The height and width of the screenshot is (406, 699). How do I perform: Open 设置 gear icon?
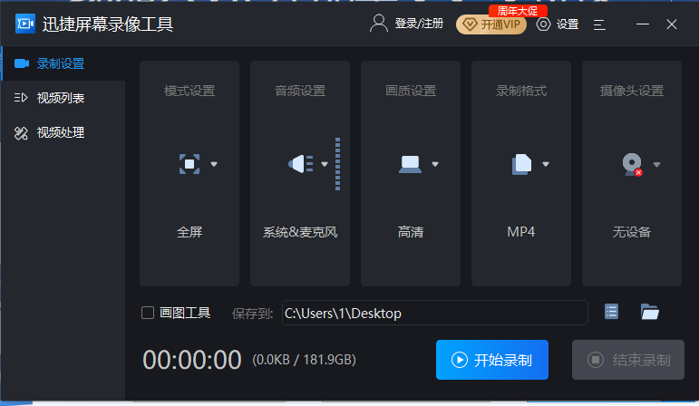click(x=543, y=24)
